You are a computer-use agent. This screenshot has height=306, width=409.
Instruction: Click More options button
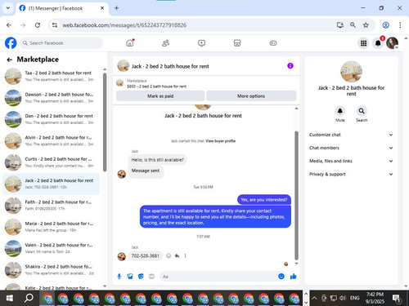(x=251, y=96)
